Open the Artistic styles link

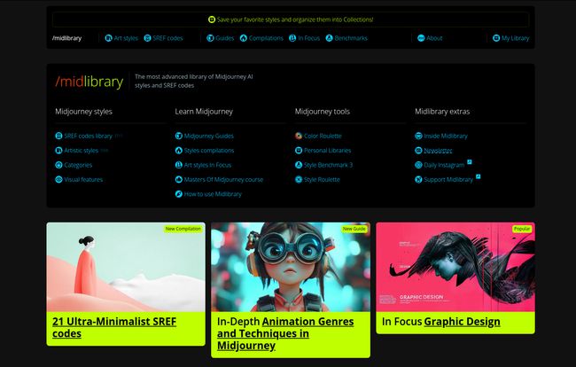click(82, 150)
